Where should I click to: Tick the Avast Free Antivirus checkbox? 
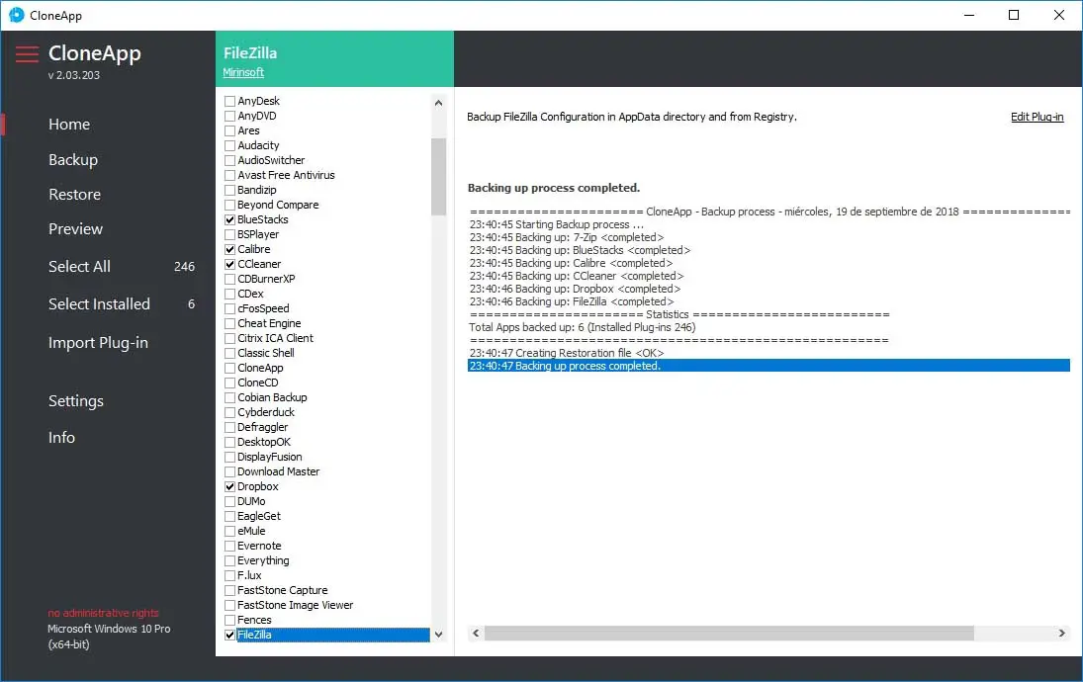click(x=230, y=175)
